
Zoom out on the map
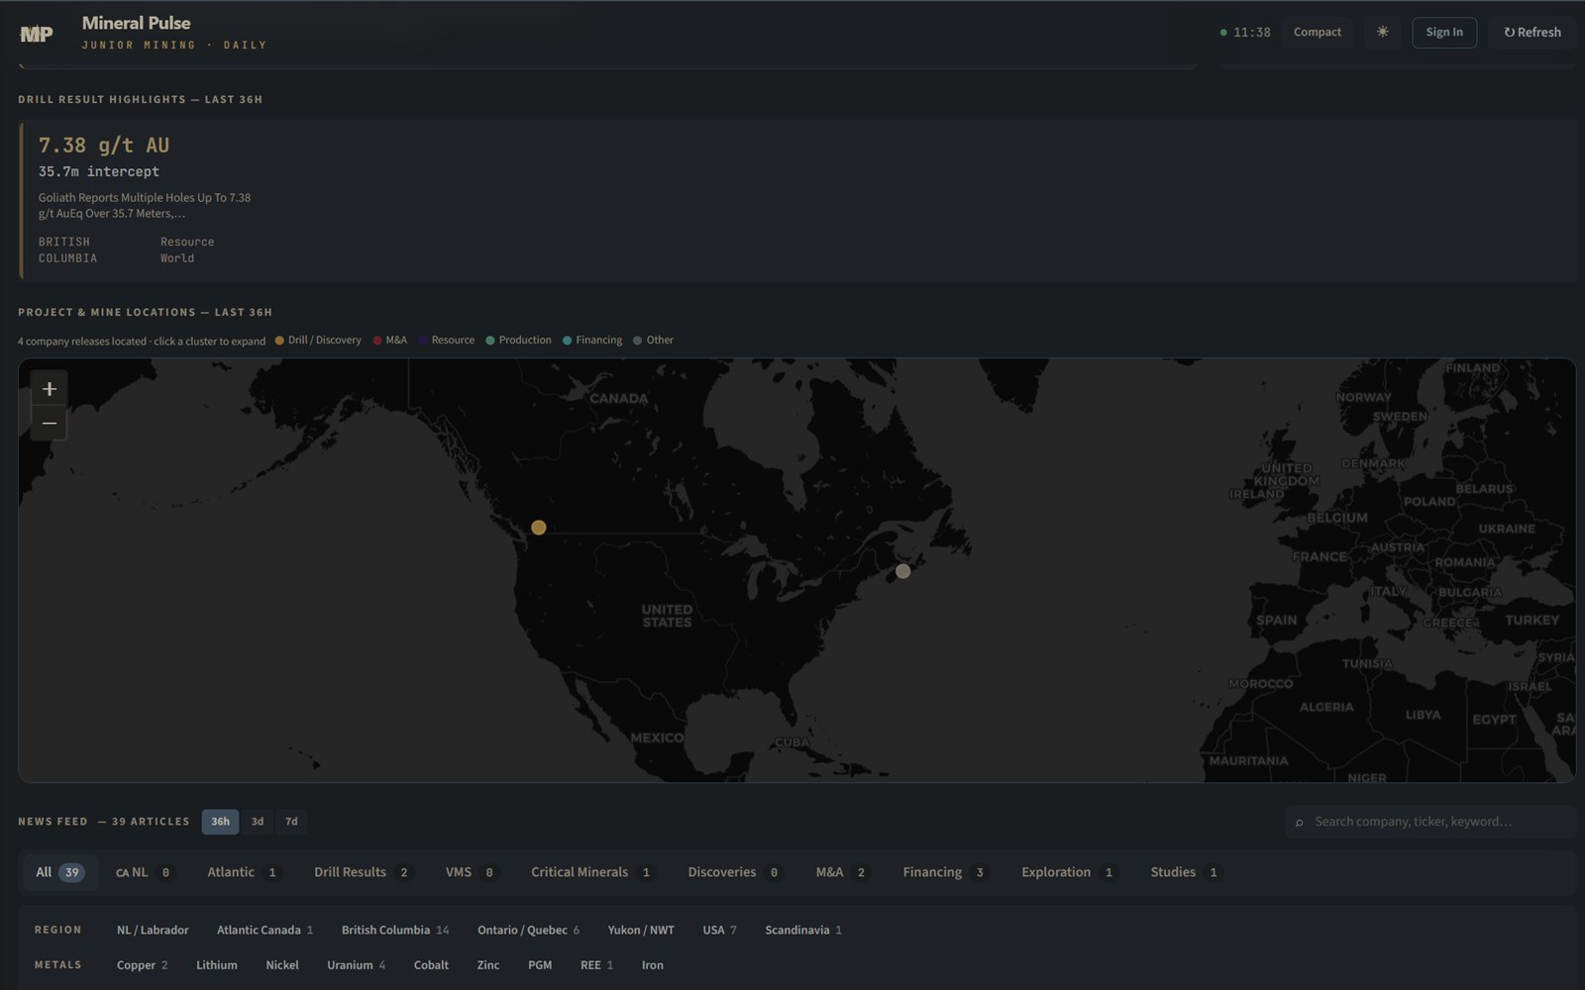coord(50,423)
